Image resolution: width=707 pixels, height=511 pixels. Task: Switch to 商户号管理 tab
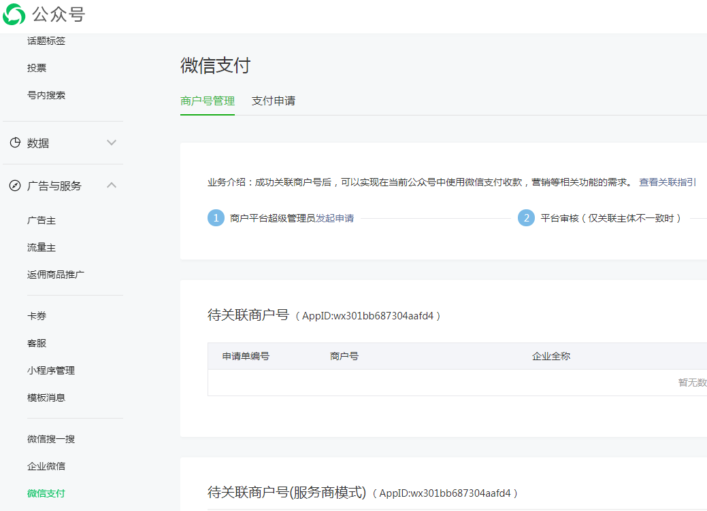(208, 101)
